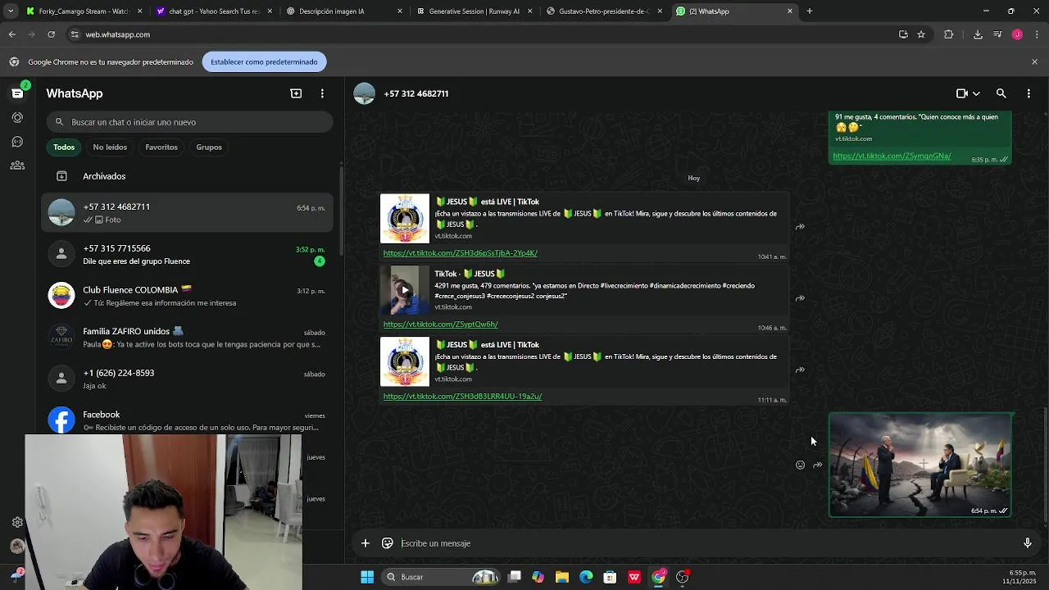Dismiss the default browser notification bar
The width and height of the screenshot is (1049, 590).
click(1034, 61)
